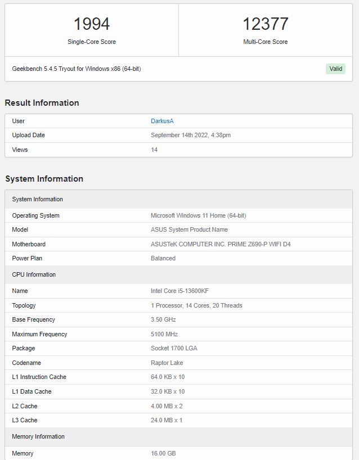
Task: Open the DarkusA user profile link
Action: (162, 121)
